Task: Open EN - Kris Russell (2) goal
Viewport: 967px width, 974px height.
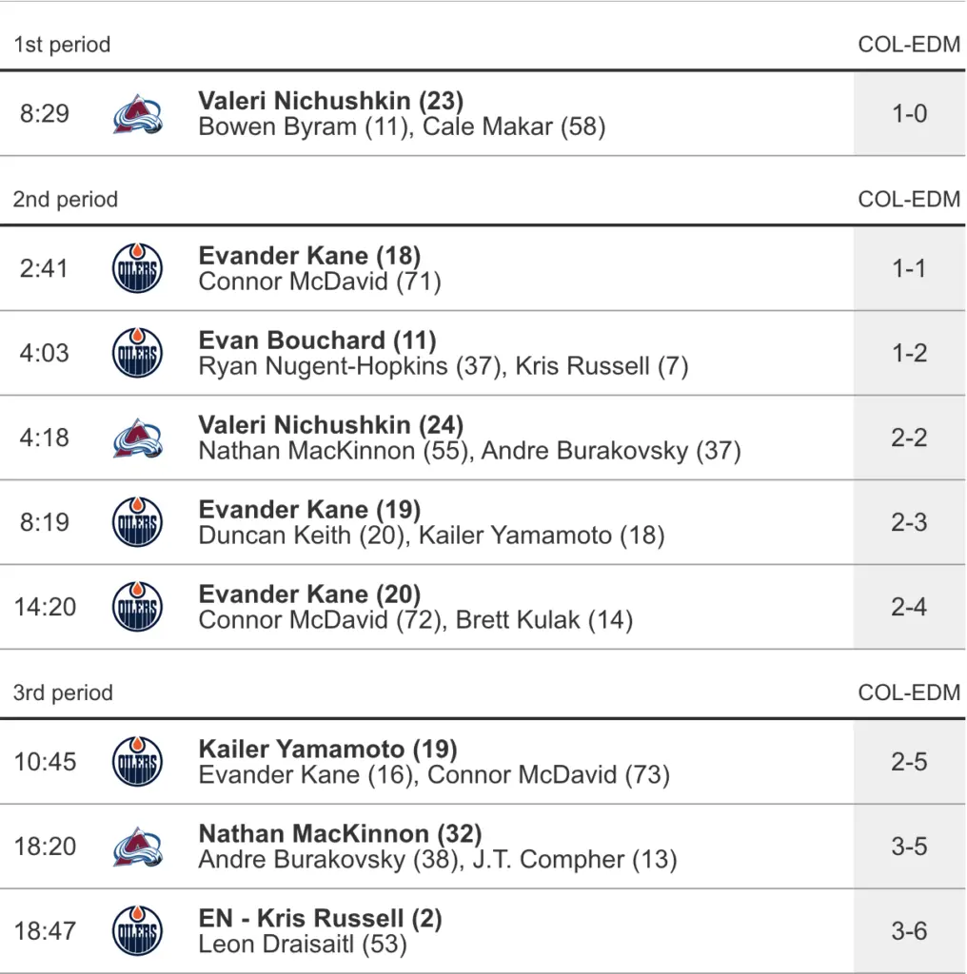Action: coord(320,918)
